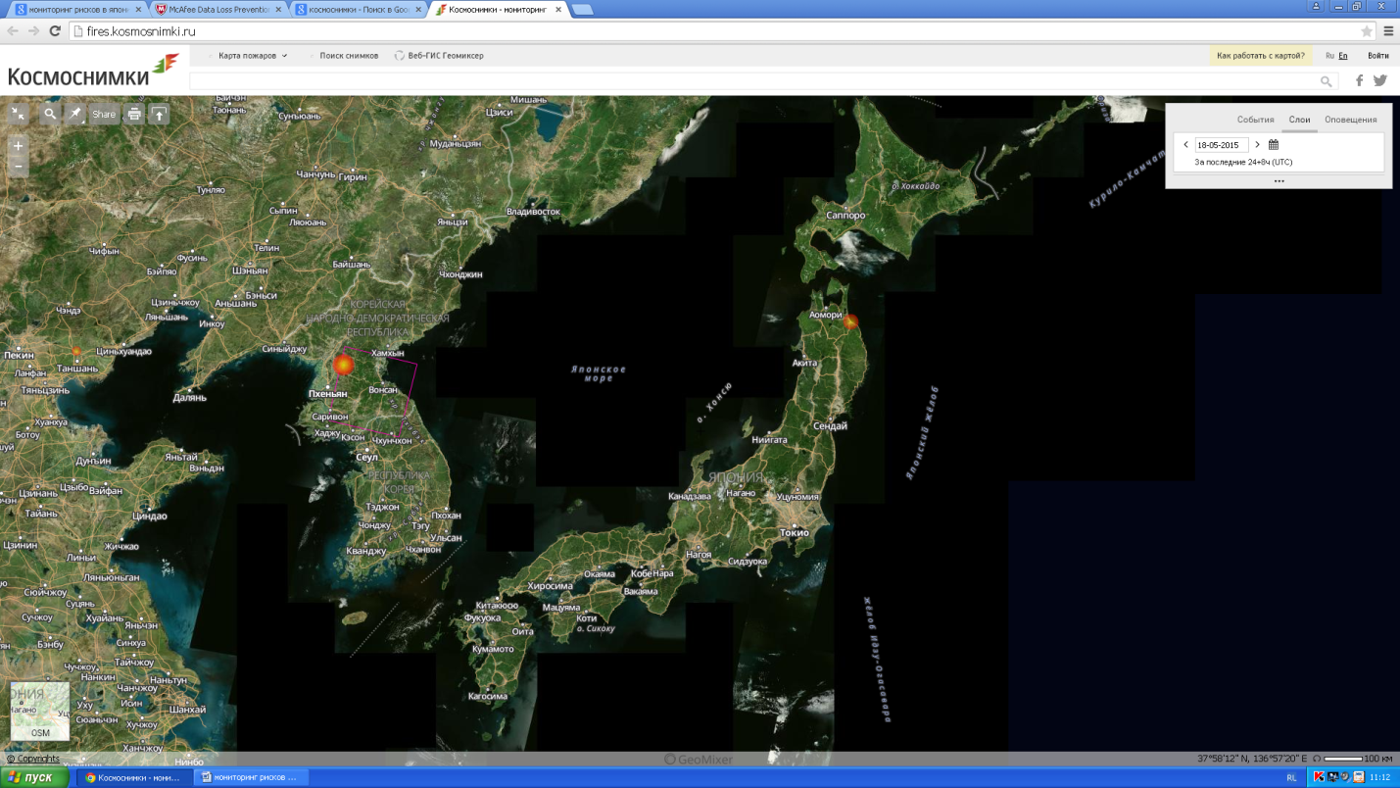Go to next date arrow
The image size is (1400, 788).
[1258, 145]
